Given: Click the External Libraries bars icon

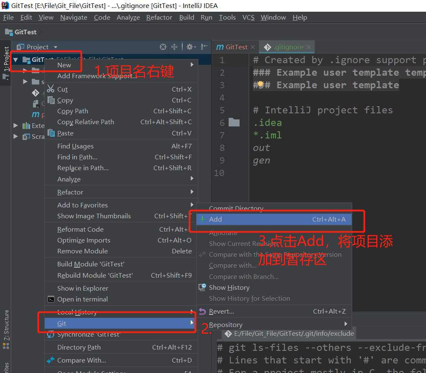Looking at the screenshot, I should pyautogui.click(x=26, y=125).
